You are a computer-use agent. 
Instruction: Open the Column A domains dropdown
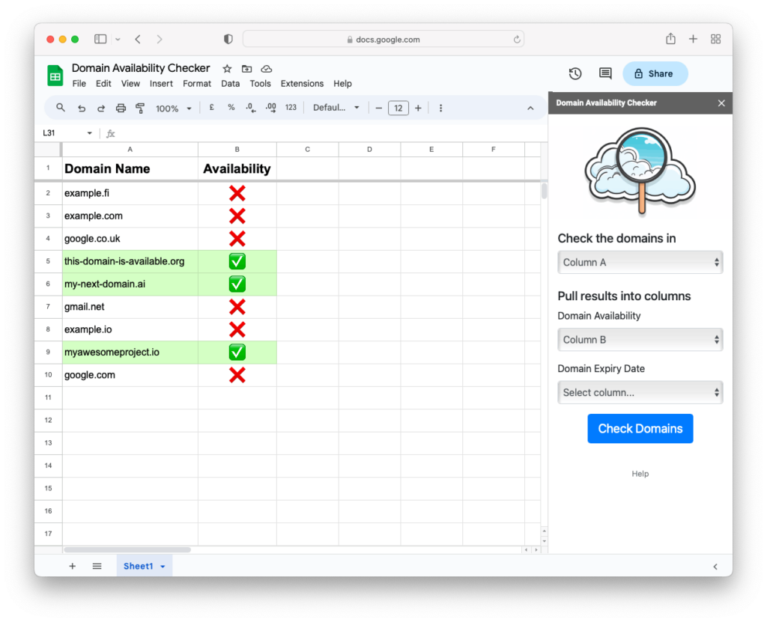[640, 262]
